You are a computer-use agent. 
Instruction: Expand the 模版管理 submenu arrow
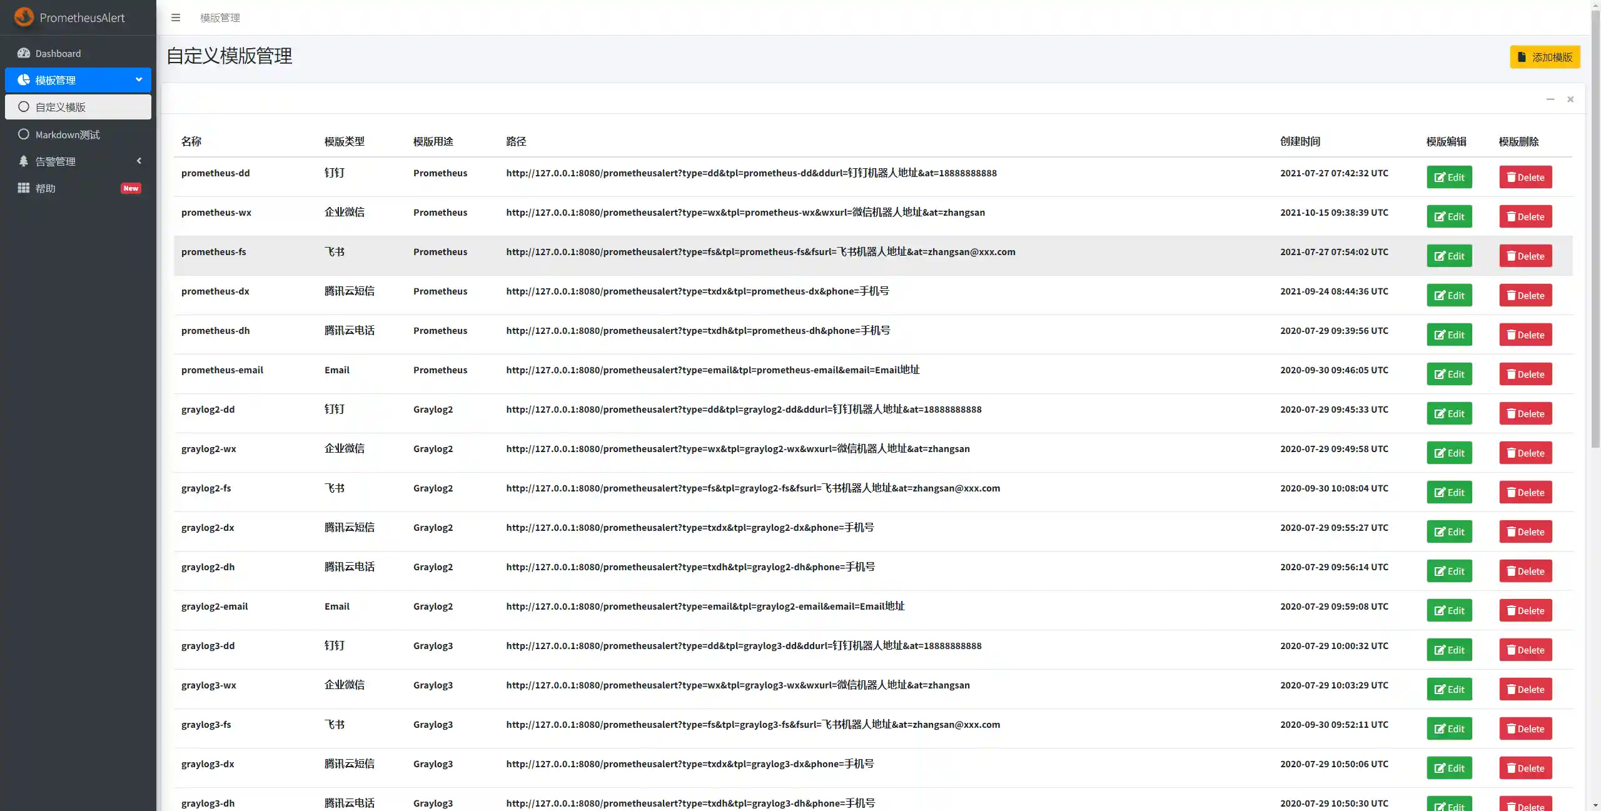pyautogui.click(x=138, y=79)
